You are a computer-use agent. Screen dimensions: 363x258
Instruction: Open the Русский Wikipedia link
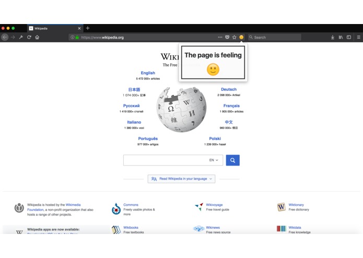click(131, 105)
